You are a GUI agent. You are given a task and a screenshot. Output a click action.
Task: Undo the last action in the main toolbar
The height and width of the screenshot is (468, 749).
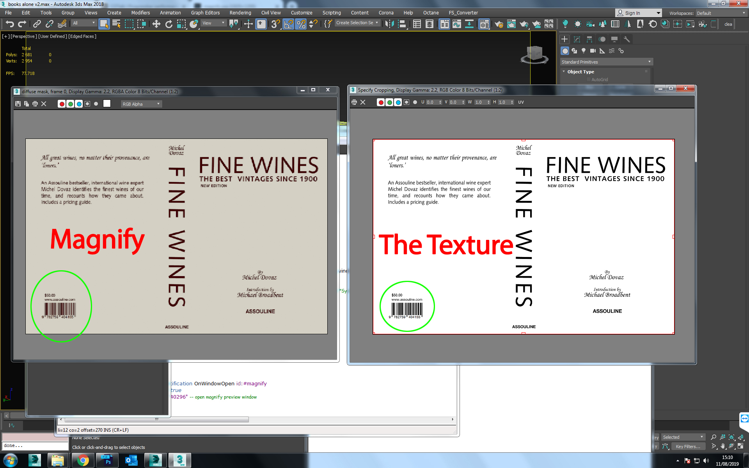pyautogui.click(x=10, y=24)
